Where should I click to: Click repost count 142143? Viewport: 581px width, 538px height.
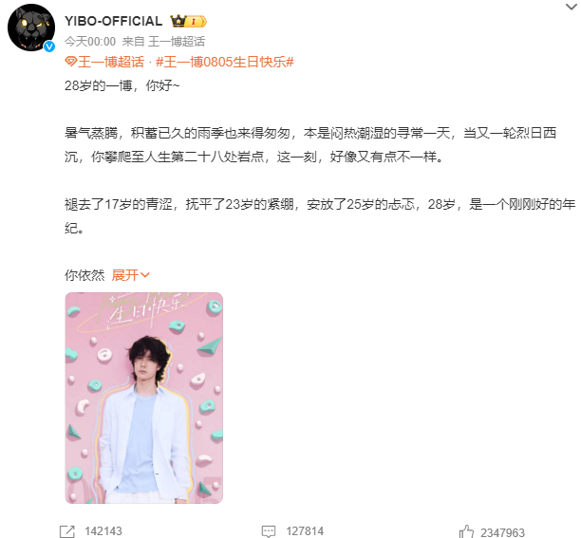103,531
